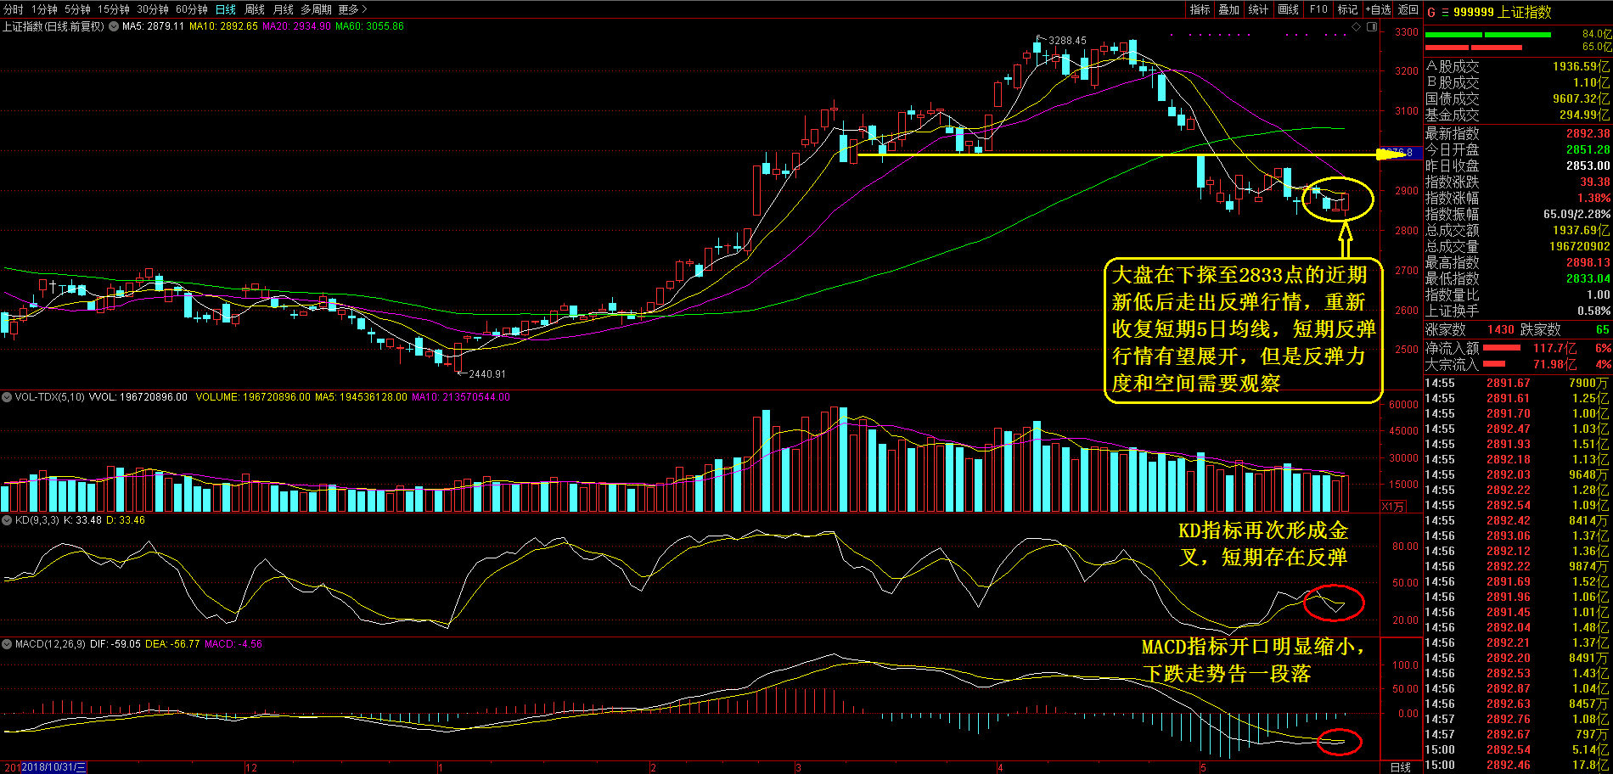Select the 30分钟 period tab
1613x774 pixels.
coord(153,9)
